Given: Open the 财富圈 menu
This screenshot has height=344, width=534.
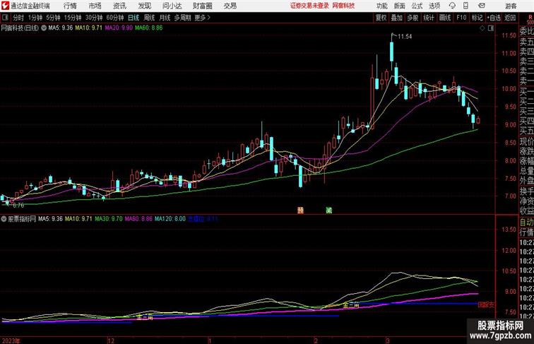Looking at the screenshot, I should pos(202,6).
